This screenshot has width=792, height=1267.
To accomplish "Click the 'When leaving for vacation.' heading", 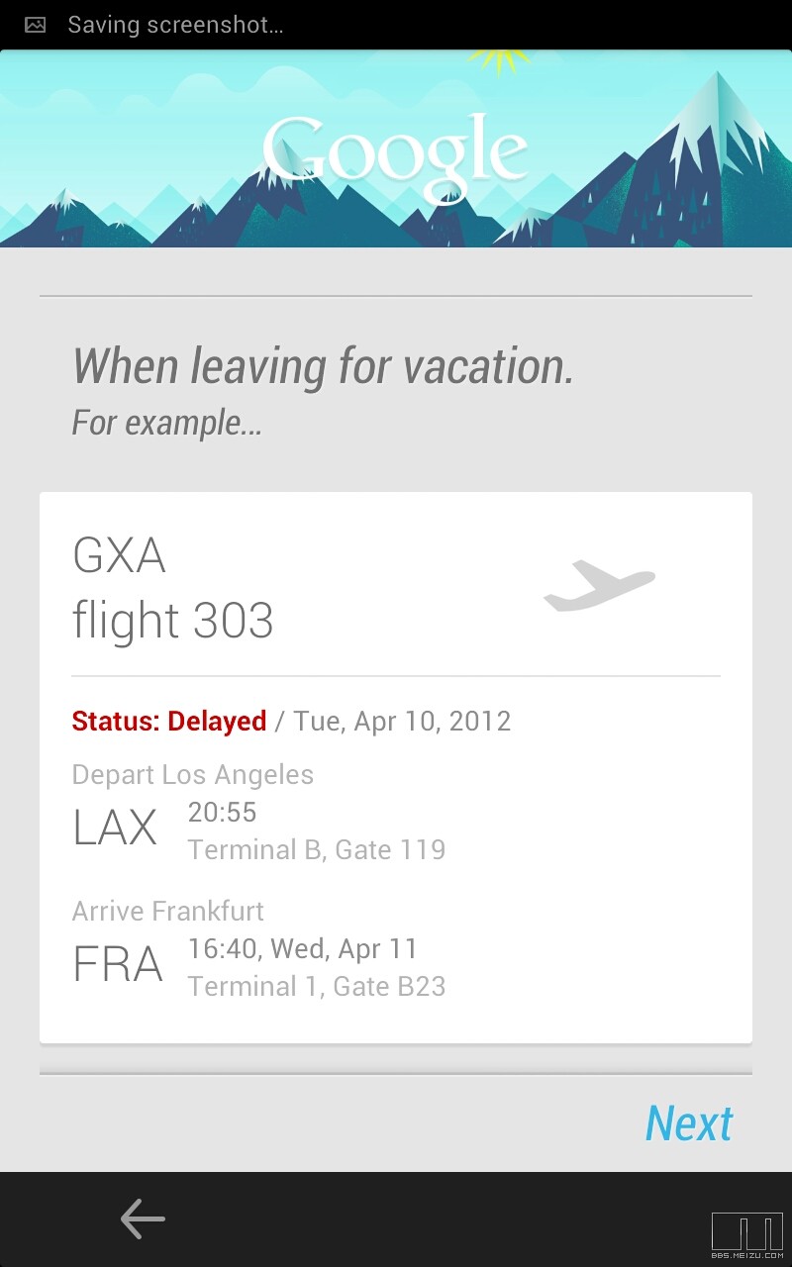I will coord(323,366).
